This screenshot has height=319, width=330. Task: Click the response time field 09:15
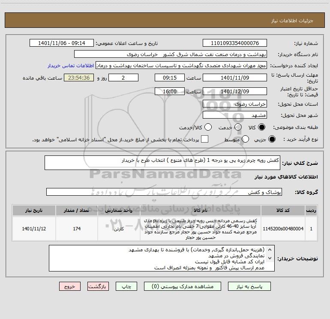(170, 78)
